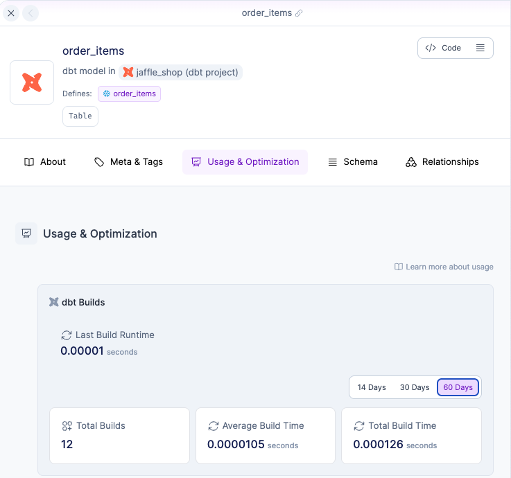Click the Table type tag

coord(80,116)
